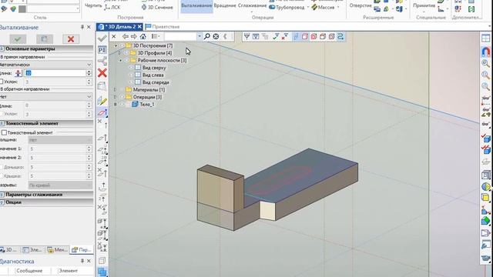Viewport: 493px width, 277px height.
Task: Select the Вращение operation in the ribbon
Action: 224,5
